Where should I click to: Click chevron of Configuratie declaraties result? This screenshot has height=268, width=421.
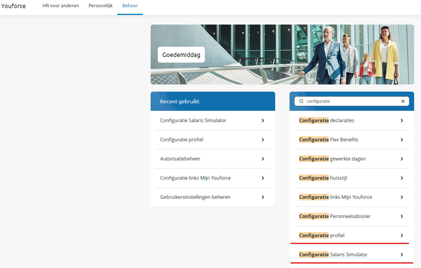pyautogui.click(x=402, y=121)
